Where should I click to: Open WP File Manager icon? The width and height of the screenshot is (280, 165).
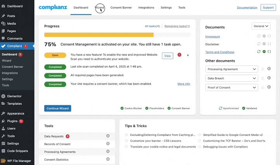coord(3,161)
